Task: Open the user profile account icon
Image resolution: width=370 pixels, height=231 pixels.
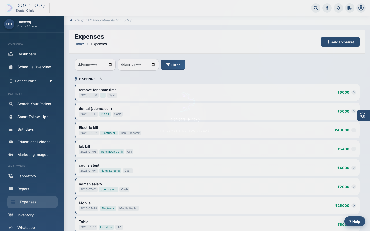Action: pos(361,8)
